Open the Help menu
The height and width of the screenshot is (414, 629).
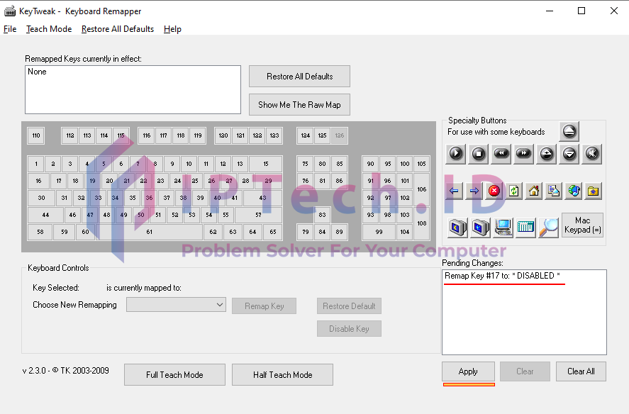click(x=172, y=29)
